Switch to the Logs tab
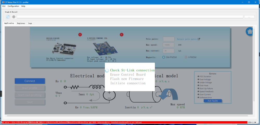Viewport: 260px width, 125px height. coord(30,23)
